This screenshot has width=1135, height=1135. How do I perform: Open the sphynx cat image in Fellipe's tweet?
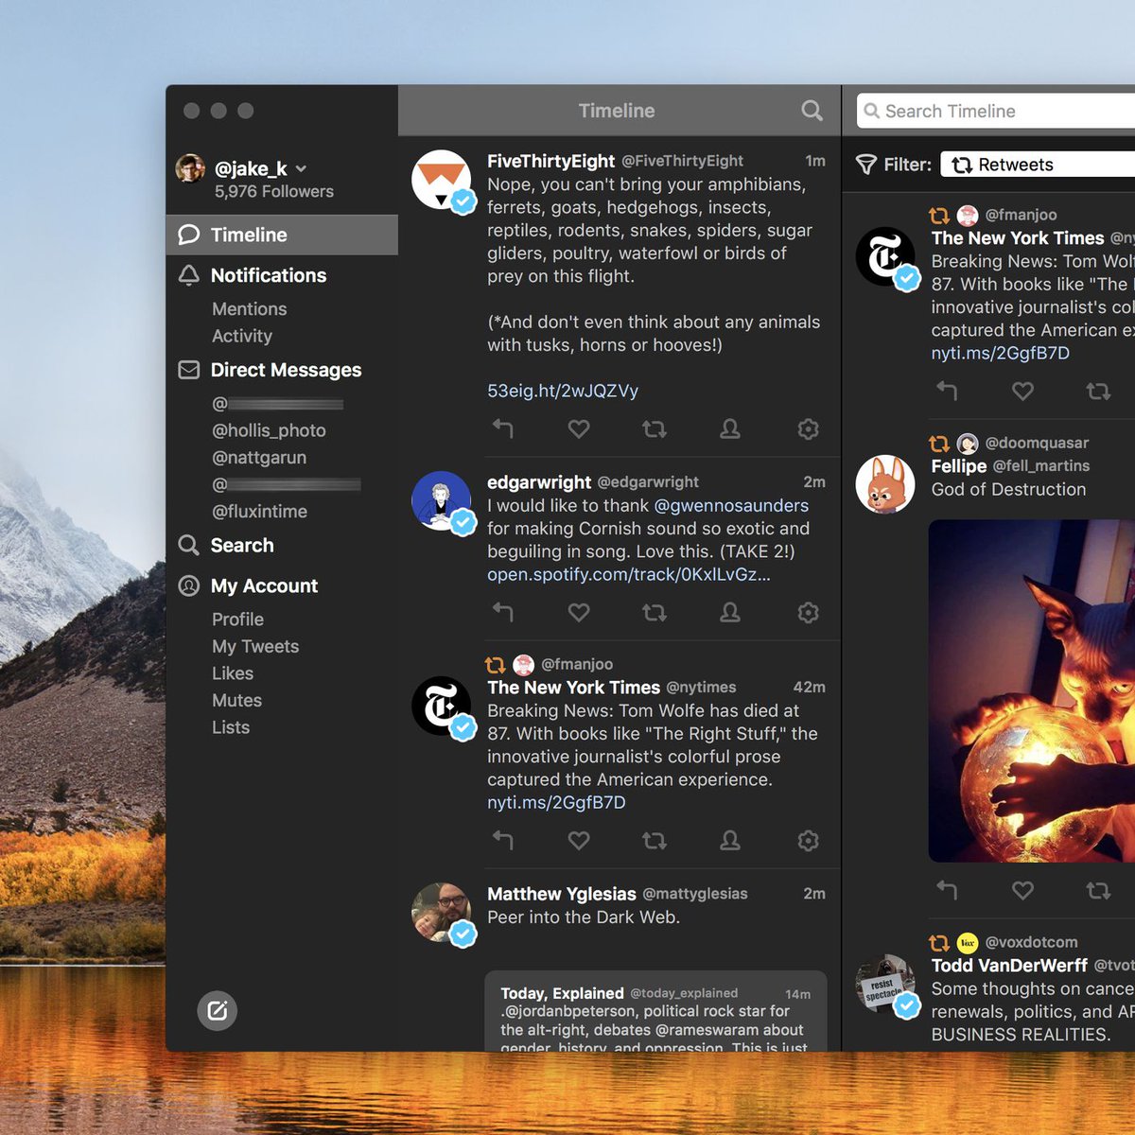[x=1032, y=690]
